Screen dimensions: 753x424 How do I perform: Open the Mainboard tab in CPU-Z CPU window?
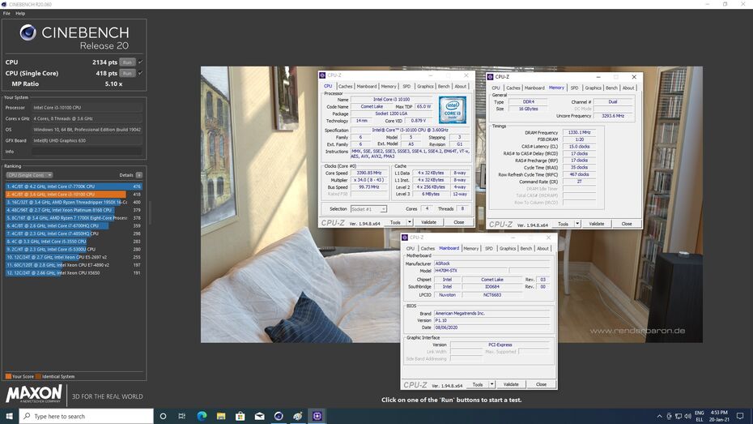pos(367,87)
